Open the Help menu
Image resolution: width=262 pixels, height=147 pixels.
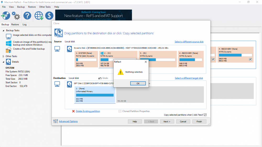57,7
